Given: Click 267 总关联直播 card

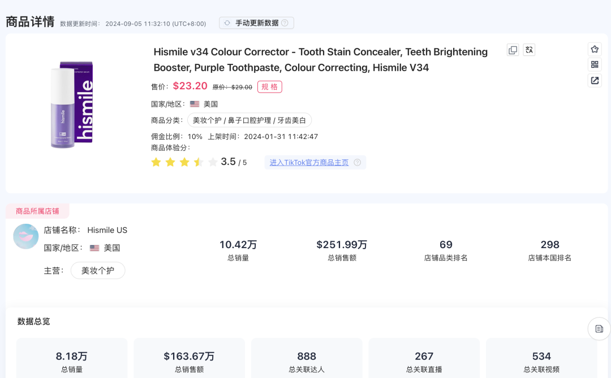Looking at the screenshot, I should tap(424, 358).
